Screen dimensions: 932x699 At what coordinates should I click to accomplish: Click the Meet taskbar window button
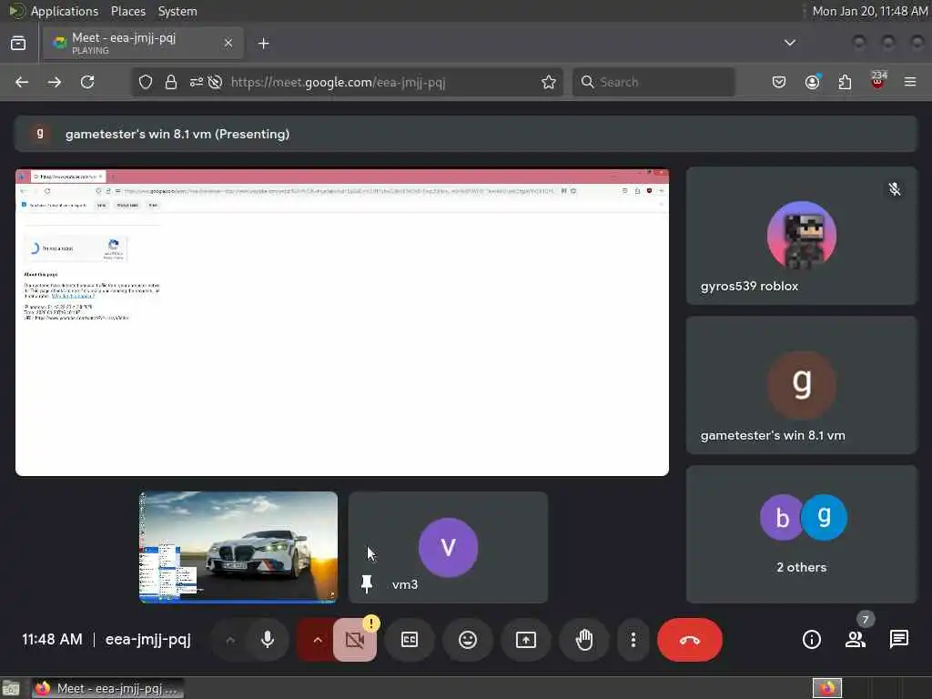pos(107,688)
